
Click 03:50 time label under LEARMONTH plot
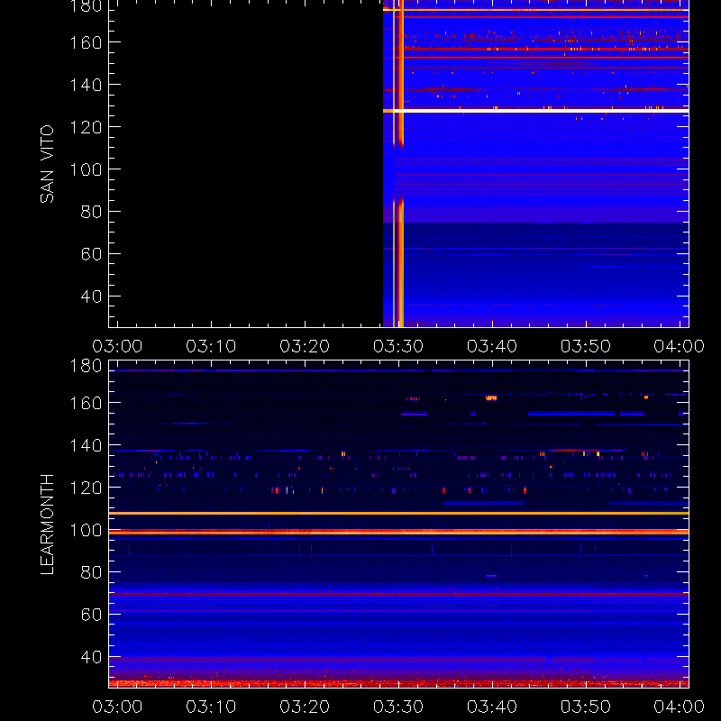pyautogui.click(x=585, y=707)
